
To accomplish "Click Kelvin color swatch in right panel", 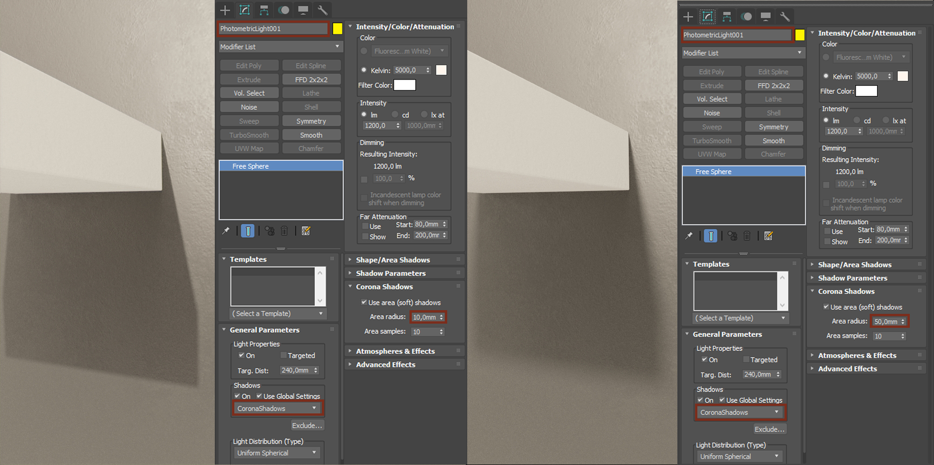I will click(x=902, y=76).
